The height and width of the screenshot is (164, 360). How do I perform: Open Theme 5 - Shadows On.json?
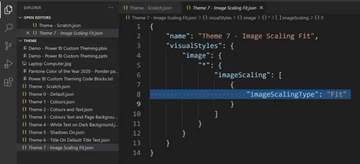tap(68, 133)
